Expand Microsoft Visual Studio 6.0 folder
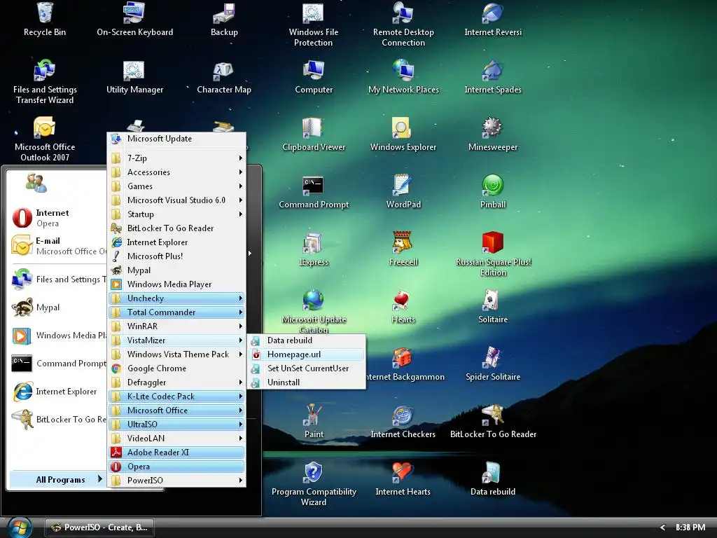Viewport: 717px width, 538px height. coord(176,200)
